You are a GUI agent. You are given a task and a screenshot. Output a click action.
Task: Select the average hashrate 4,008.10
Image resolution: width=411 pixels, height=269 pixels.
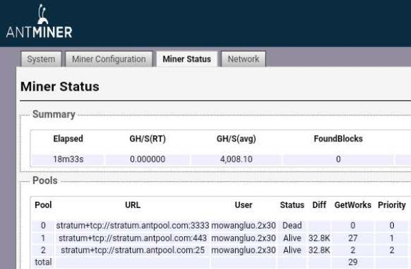click(236, 159)
